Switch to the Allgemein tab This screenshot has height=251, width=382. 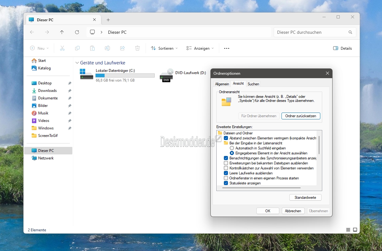(222, 84)
